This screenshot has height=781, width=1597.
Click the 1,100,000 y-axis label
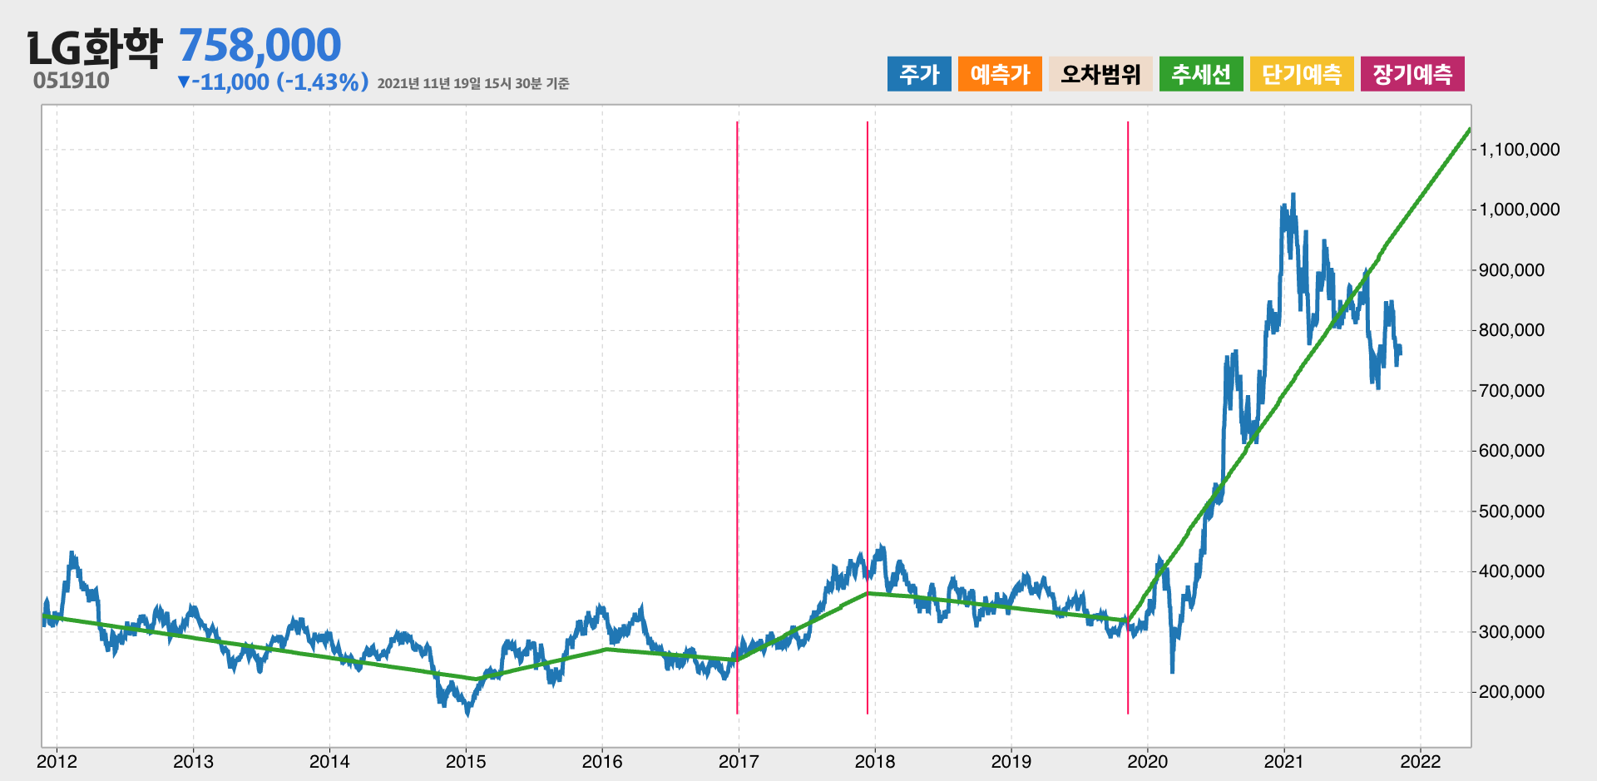[x=1520, y=150]
